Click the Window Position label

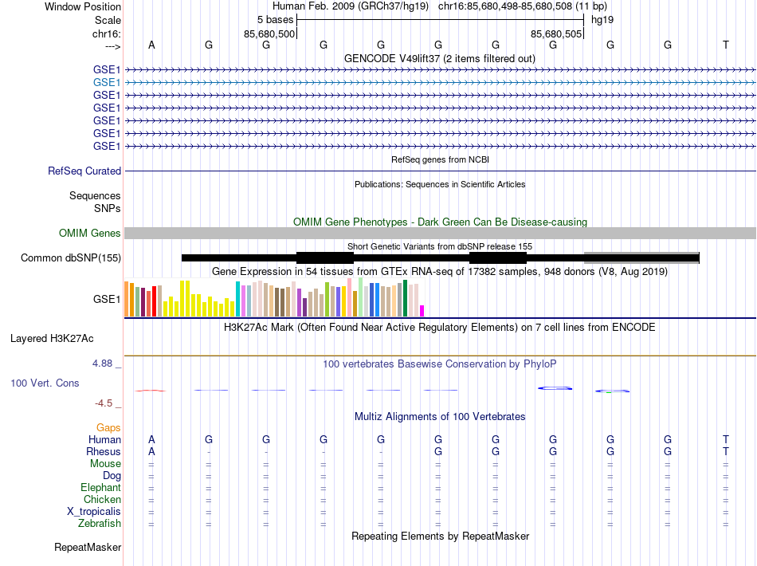83,6
